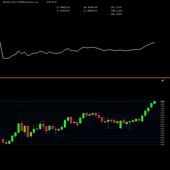Click the high value 'H: 8295.98'
This screenshot has width=170, height=170.
click(x=90, y=7)
